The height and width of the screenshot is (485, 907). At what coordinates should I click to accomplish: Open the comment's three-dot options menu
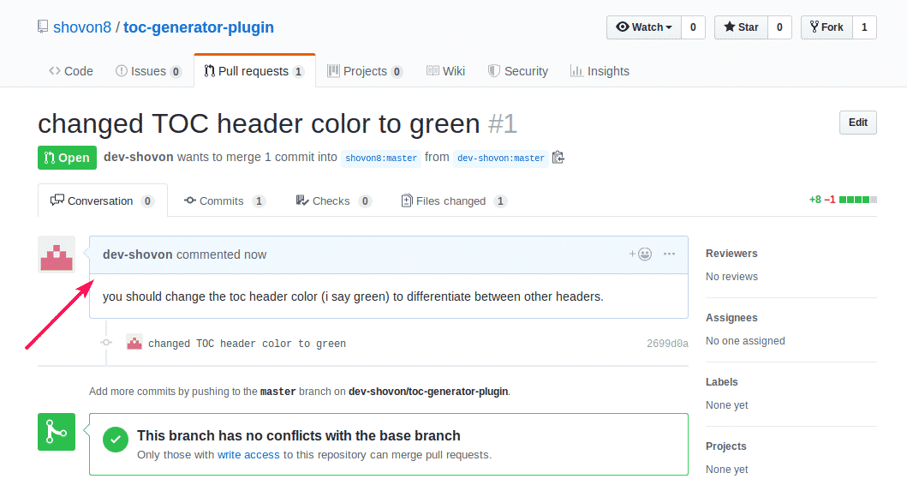[x=669, y=254]
